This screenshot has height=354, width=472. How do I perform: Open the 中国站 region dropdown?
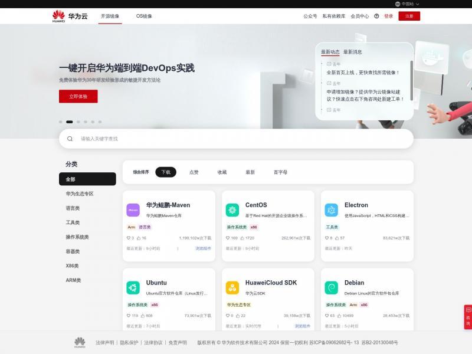click(407, 4)
